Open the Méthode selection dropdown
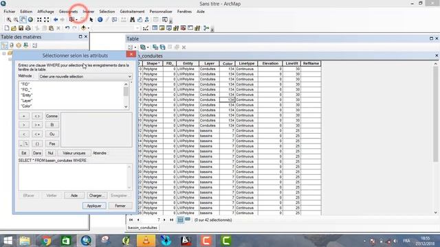 coord(85,76)
